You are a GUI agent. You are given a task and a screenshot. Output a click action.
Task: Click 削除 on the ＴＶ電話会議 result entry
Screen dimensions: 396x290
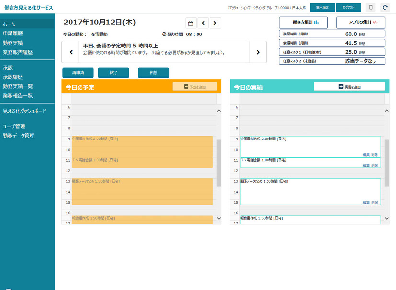click(374, 165)
